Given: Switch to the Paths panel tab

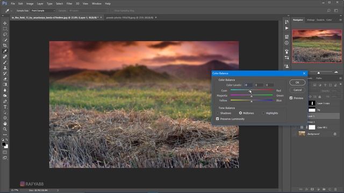Looking at the screenshot, I should coord(319,78).
